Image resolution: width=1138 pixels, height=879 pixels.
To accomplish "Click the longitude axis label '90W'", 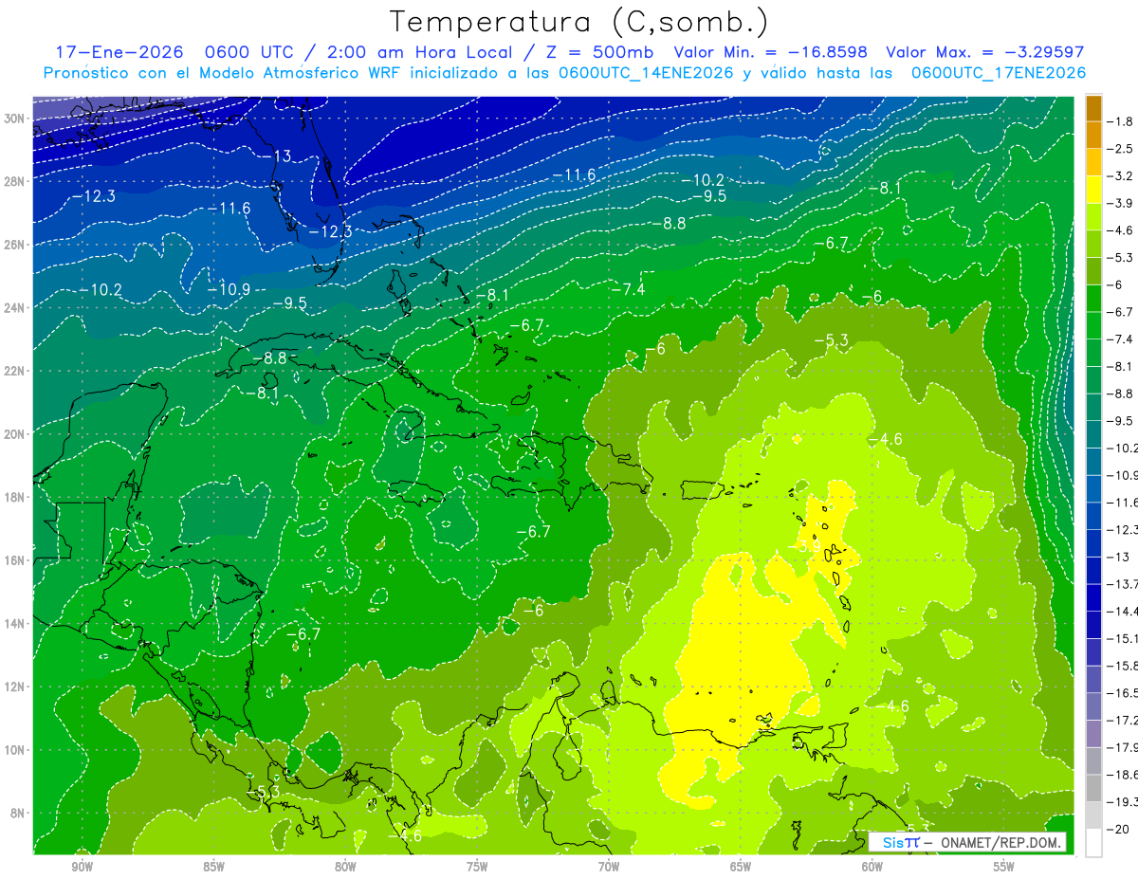I will pos(83,868).
